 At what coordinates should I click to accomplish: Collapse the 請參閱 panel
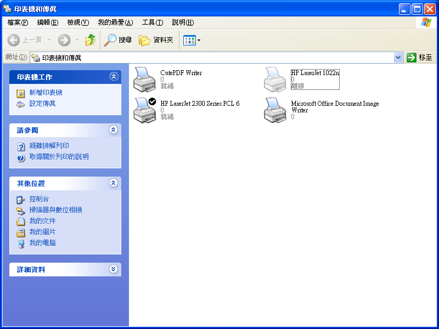pos(114,130)
